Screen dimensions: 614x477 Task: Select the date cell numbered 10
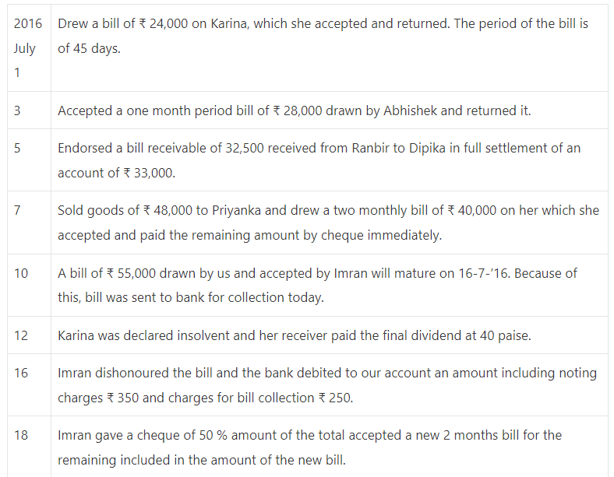click(x=29, y=285)
